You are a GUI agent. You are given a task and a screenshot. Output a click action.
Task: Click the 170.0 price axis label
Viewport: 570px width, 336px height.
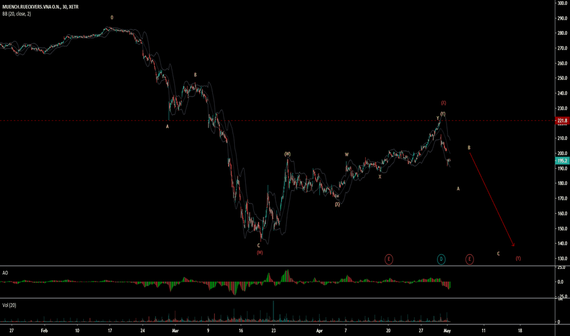tap(563, 199)
